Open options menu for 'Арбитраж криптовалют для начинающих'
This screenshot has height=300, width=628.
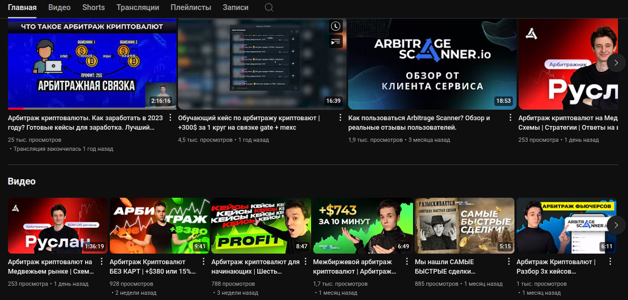click(x=305, y=262)
